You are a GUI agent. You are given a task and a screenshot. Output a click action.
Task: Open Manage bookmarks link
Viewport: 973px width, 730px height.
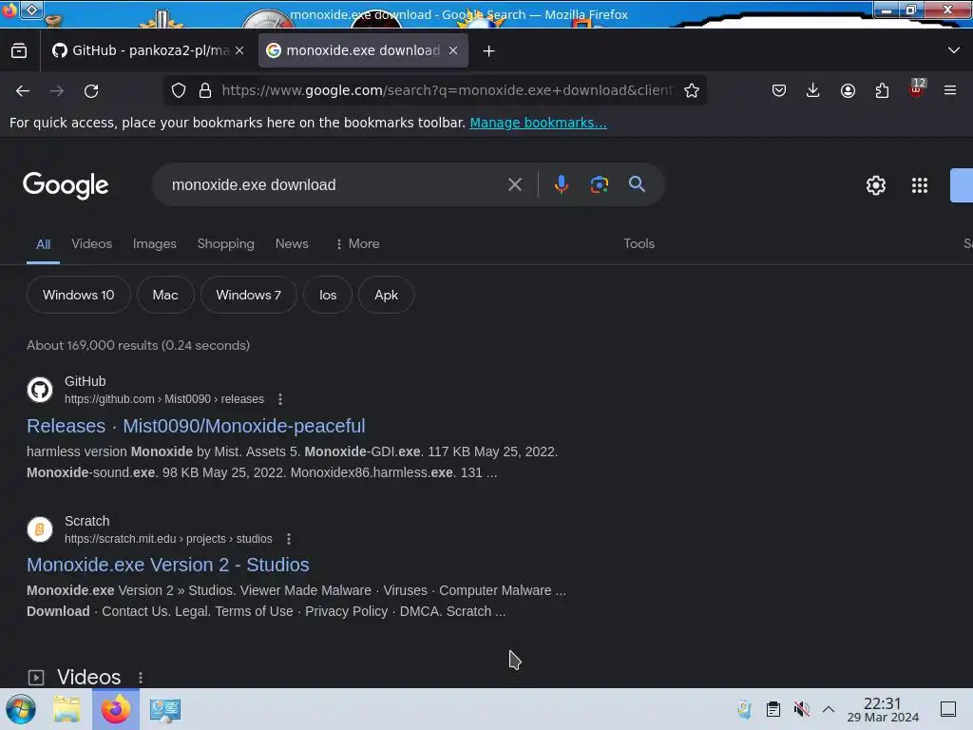538,123
